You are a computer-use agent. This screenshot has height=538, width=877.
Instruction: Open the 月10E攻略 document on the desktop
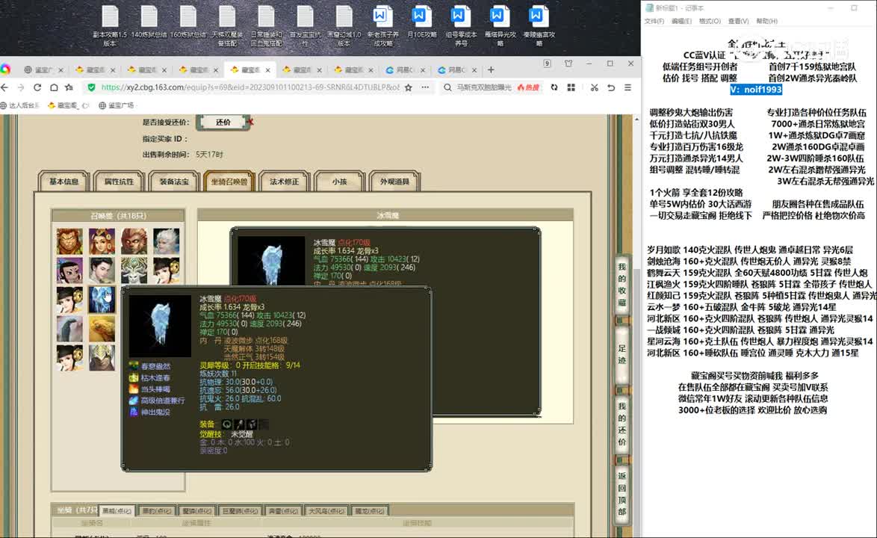[422, 22]
